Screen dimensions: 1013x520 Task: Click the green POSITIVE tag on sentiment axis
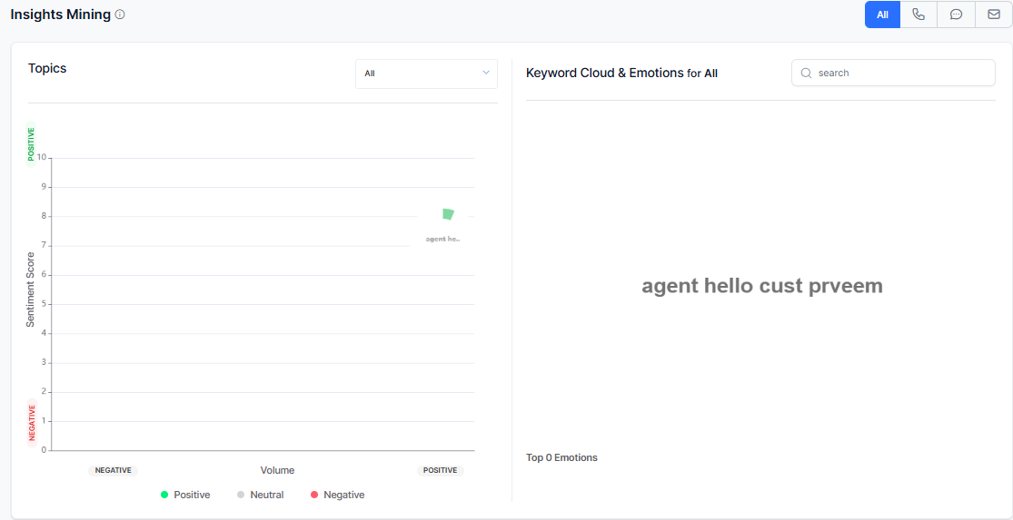pos(32,143)
